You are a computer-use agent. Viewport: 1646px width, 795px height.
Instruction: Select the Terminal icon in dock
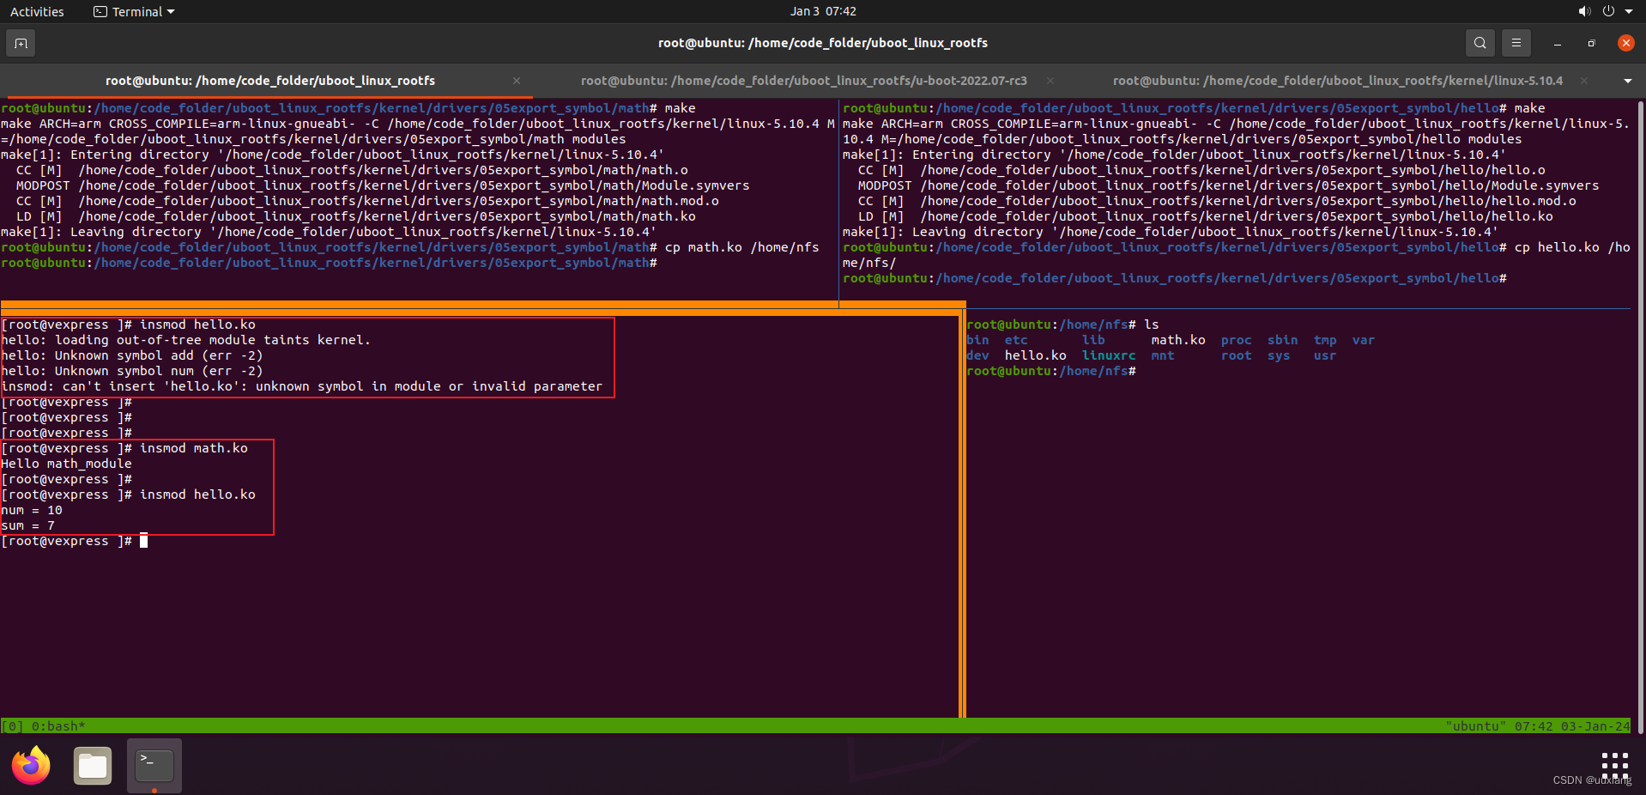click(154, 766)
